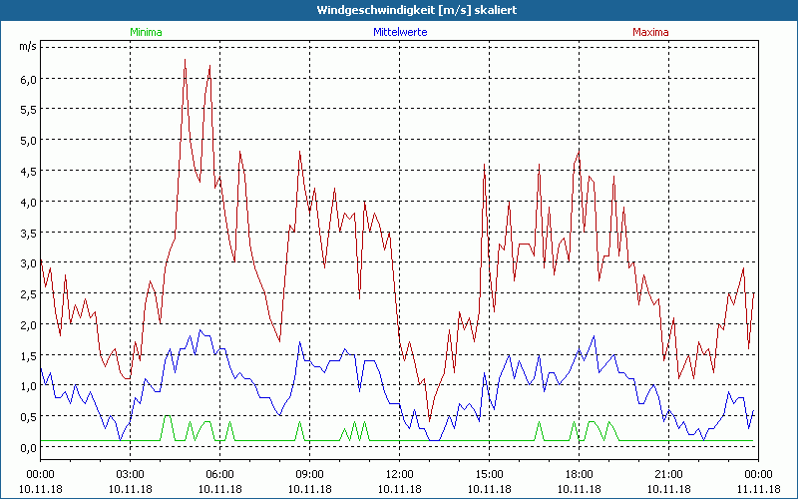Click the 03:00 time axis marker

click(131, 473)
